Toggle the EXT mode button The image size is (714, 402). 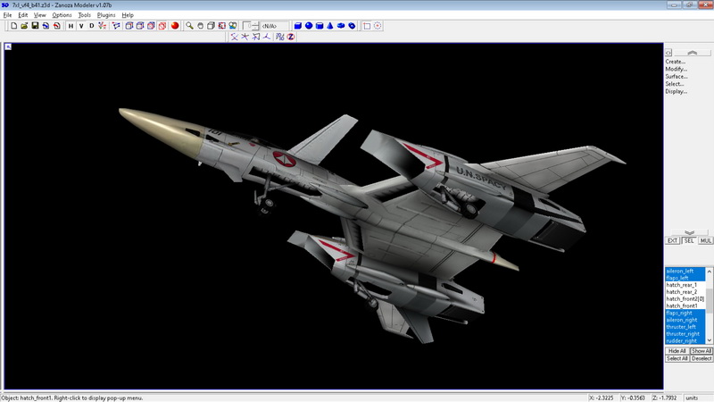coord(673,240)
